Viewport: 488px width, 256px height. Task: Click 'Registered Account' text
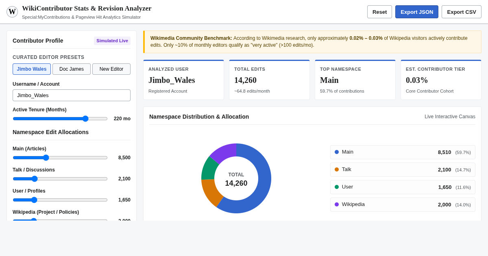click(168, 91)
